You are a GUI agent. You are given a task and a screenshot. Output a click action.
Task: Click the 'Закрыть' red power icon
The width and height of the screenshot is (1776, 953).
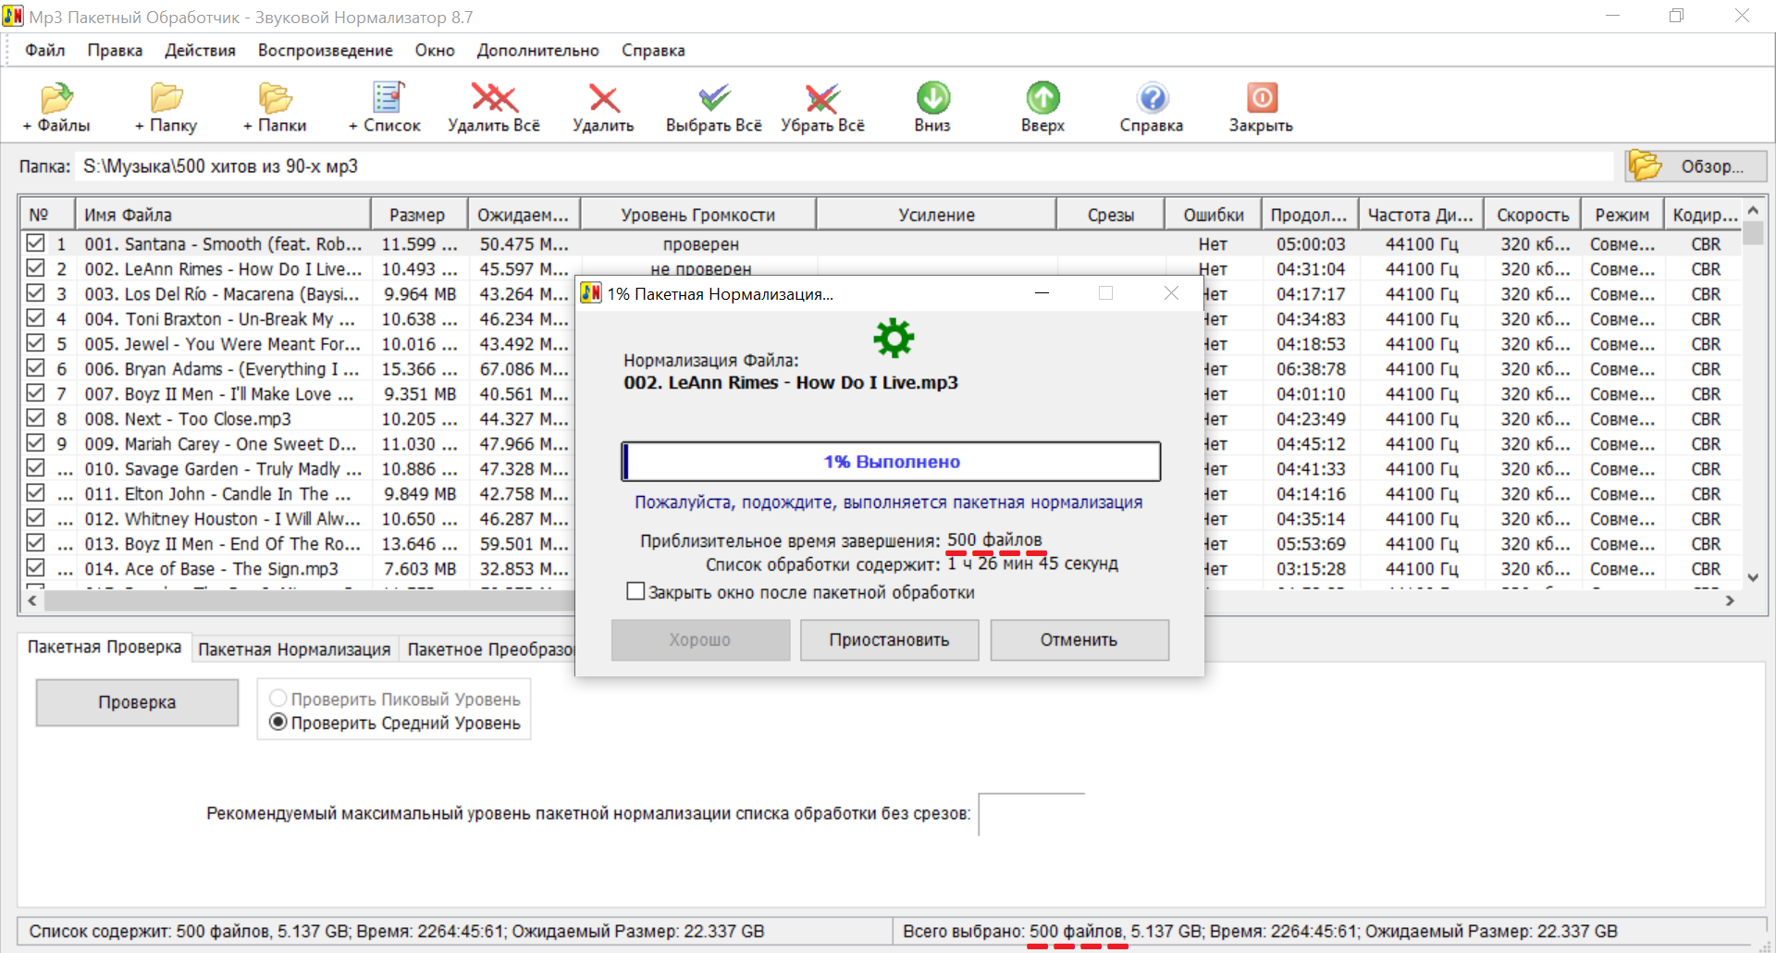(1262, 97)
